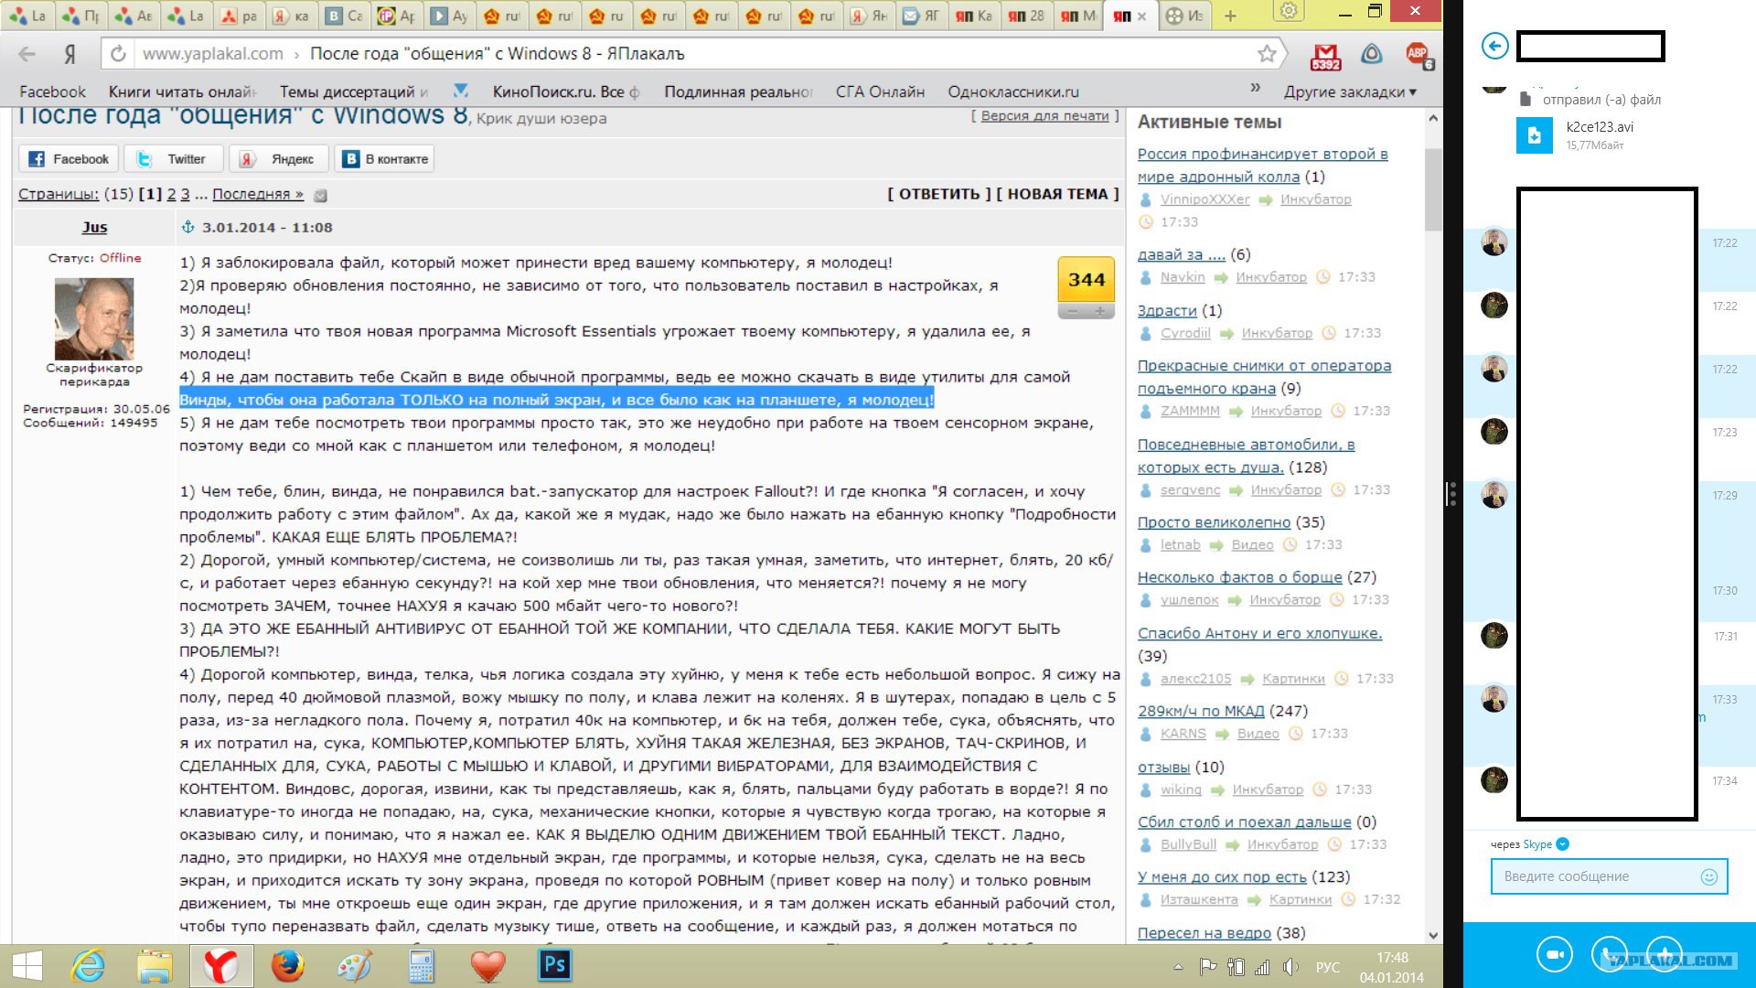Open user profile VinnipoXXXer in active topics
1756x988 pixels.
1205,199
